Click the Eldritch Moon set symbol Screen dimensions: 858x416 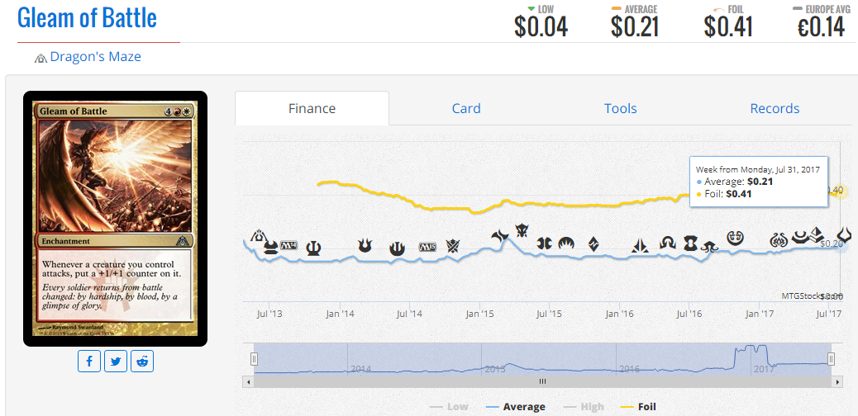click(708, 247)
